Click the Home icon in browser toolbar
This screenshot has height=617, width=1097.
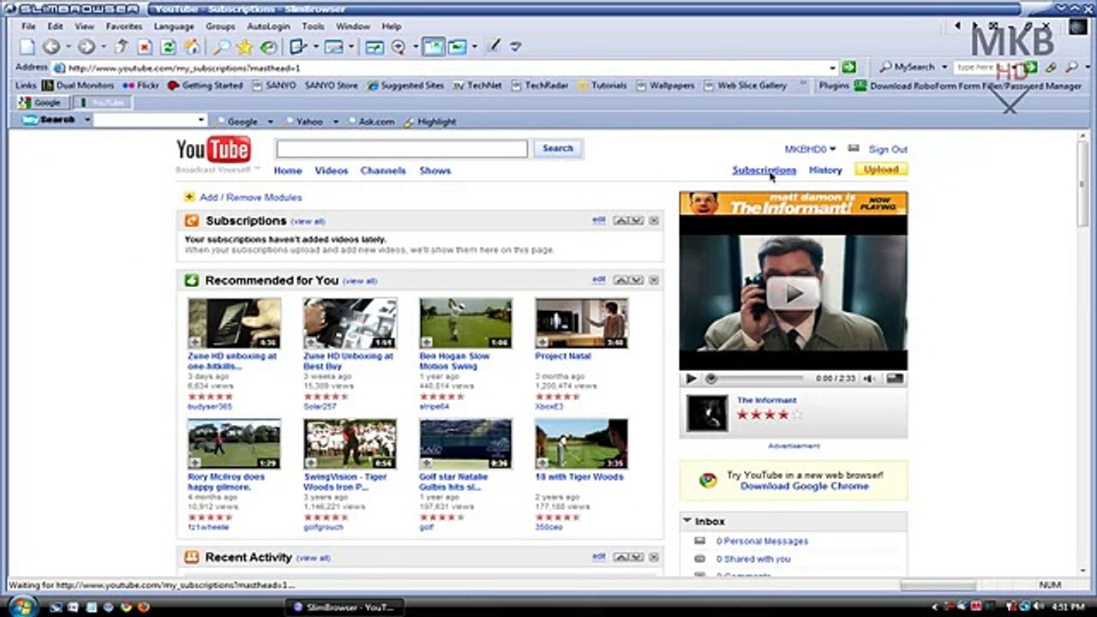tap(192, 47)
